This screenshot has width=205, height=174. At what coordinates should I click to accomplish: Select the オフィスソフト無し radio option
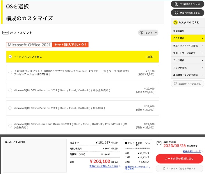[x=10, y=57]
